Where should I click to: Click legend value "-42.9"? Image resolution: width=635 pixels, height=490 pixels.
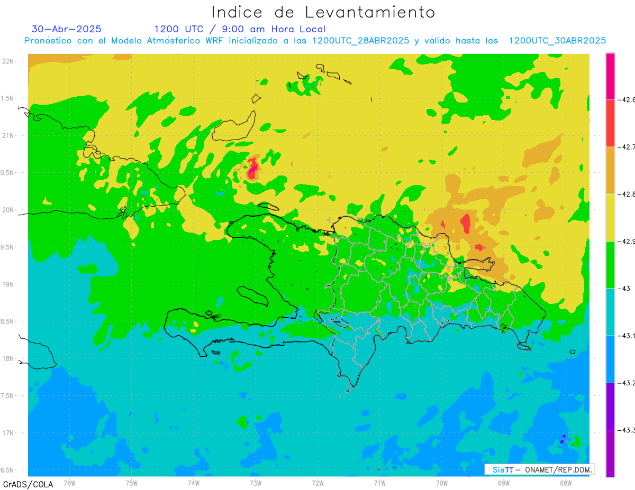[x=627, y=241]
